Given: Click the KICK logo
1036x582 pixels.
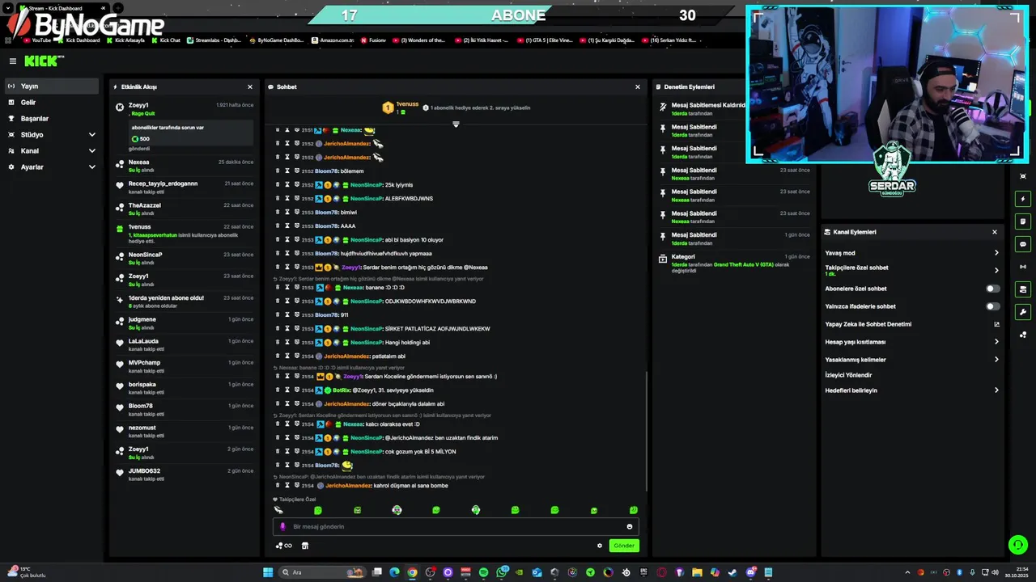Looking at the screenshot, I should tap(42, 61).
